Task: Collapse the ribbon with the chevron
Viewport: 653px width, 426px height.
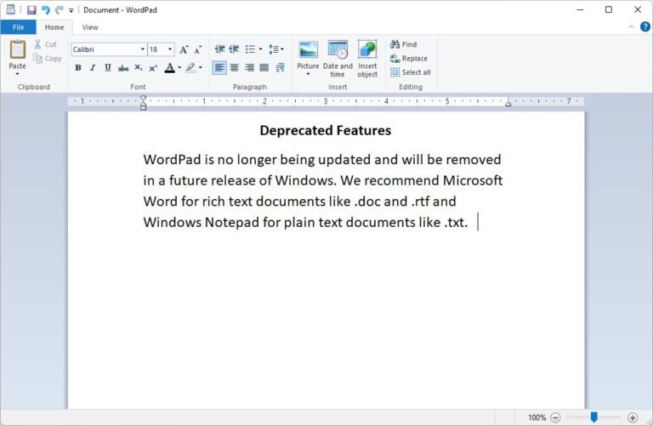Action: click(x=632, y=27)
